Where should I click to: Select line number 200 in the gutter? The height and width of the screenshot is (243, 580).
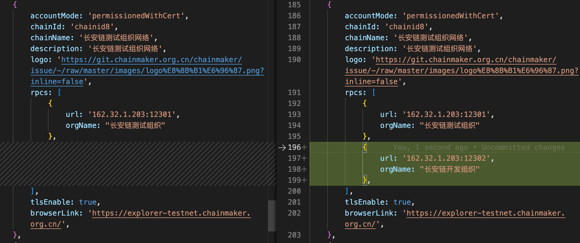pyautogui.click(x=294, y=191)
